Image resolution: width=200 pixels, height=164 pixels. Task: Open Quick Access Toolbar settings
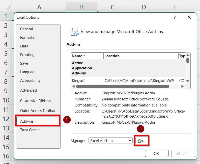click(x=38, y=111)
